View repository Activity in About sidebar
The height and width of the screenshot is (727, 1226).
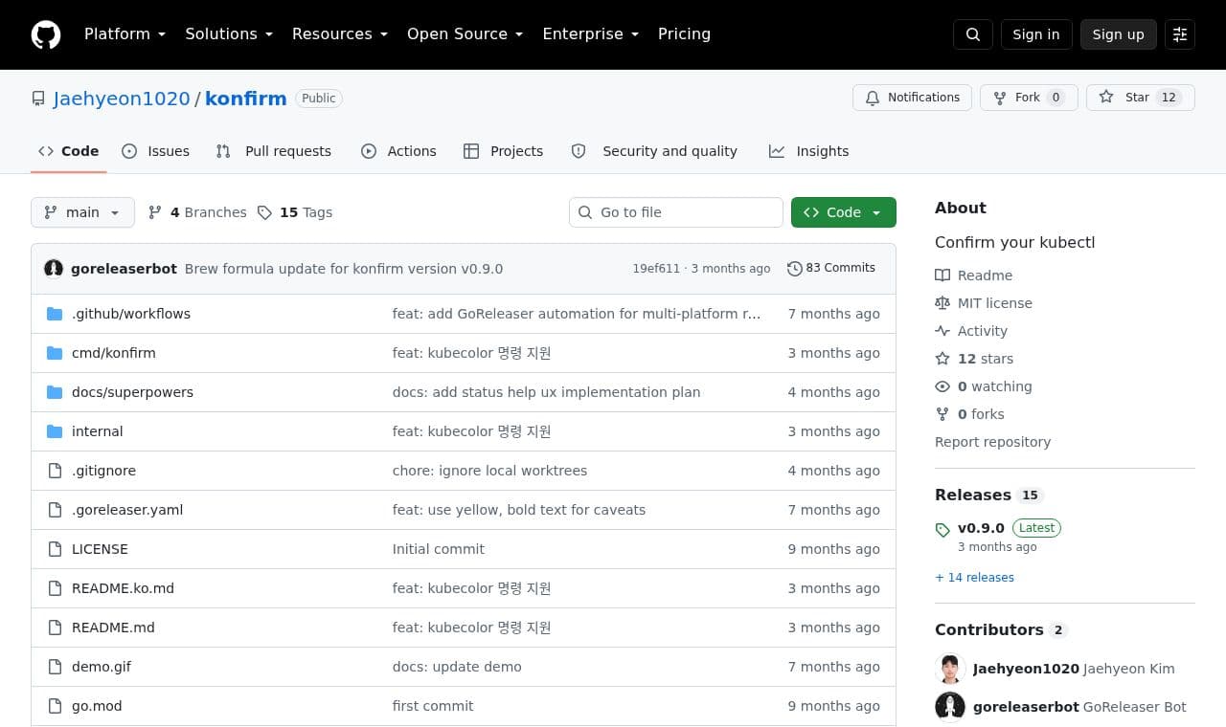tap(971, 331)
